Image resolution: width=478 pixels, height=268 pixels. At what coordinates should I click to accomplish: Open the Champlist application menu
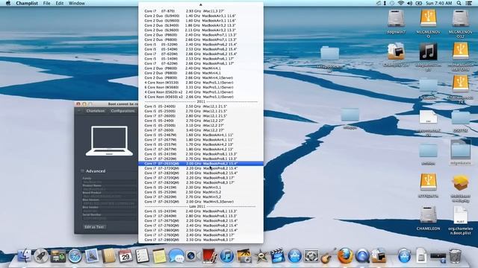pyautogui.click(x=27, y=3)
